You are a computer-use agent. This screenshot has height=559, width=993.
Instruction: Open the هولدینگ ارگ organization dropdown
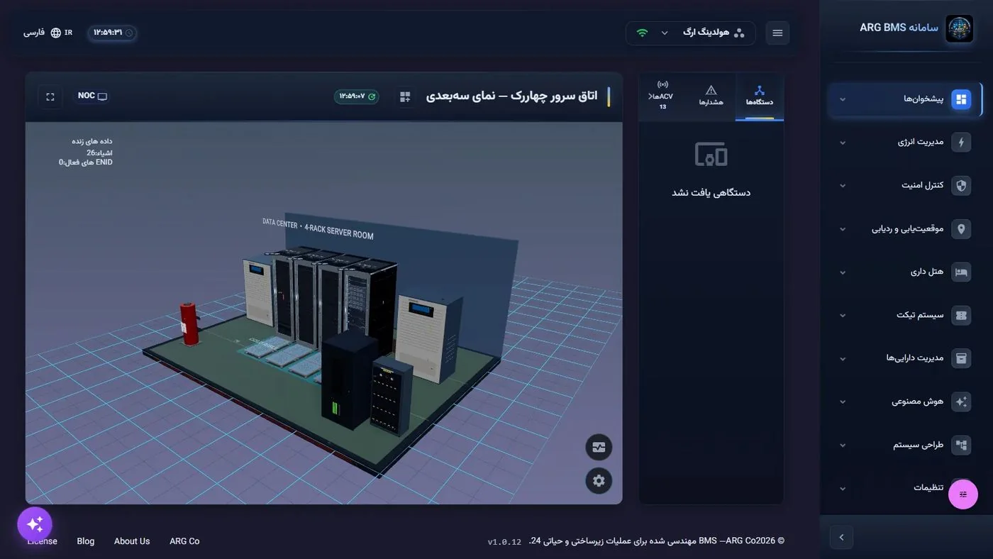tap(691, 33)
